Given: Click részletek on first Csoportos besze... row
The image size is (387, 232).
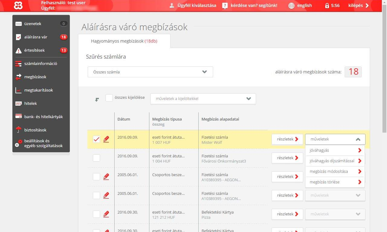Looking at the screenshot, I should coord(287,177).
